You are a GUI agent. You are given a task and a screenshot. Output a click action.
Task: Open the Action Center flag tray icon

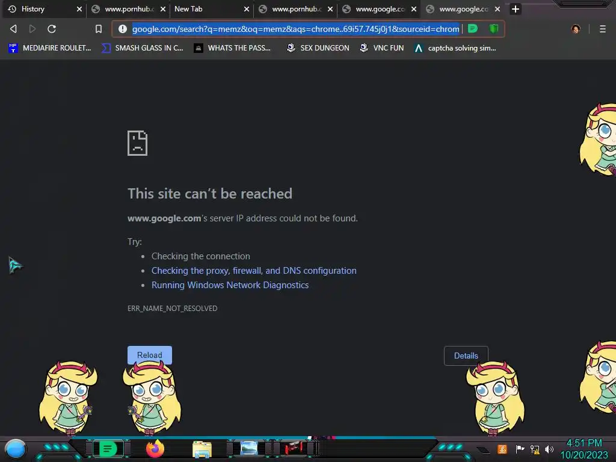pyautogui.click(x=520, y=449)
